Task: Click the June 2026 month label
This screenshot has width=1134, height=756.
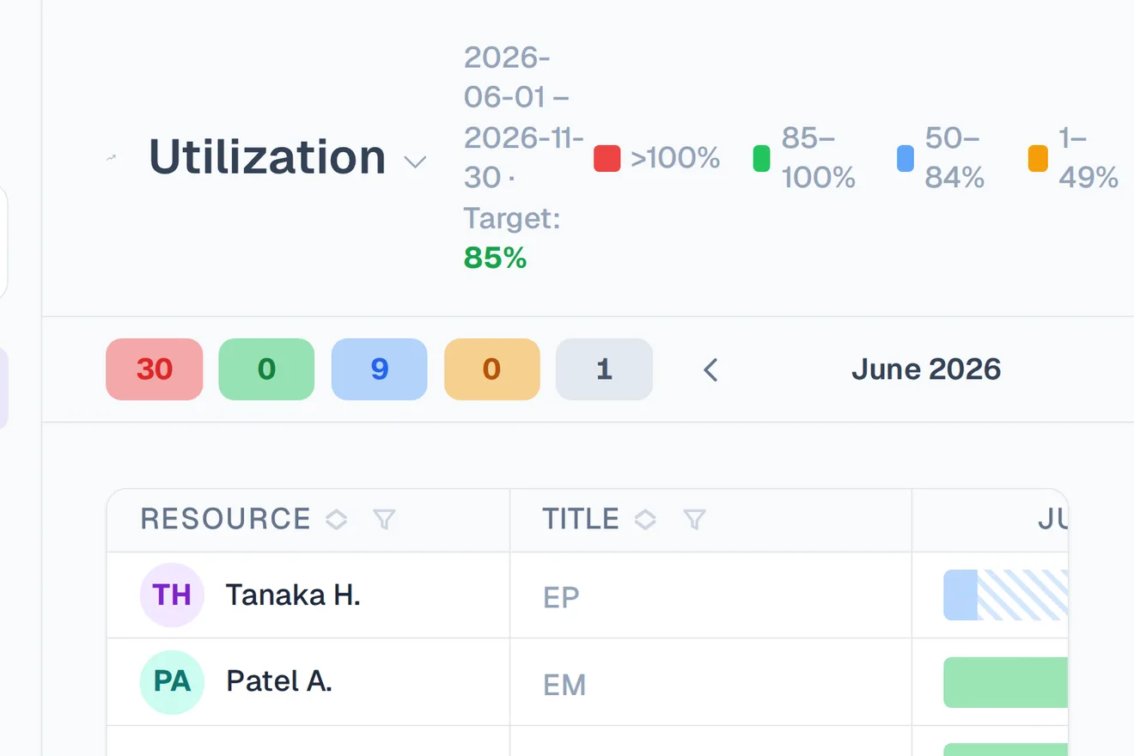Action: pos(926,369)
